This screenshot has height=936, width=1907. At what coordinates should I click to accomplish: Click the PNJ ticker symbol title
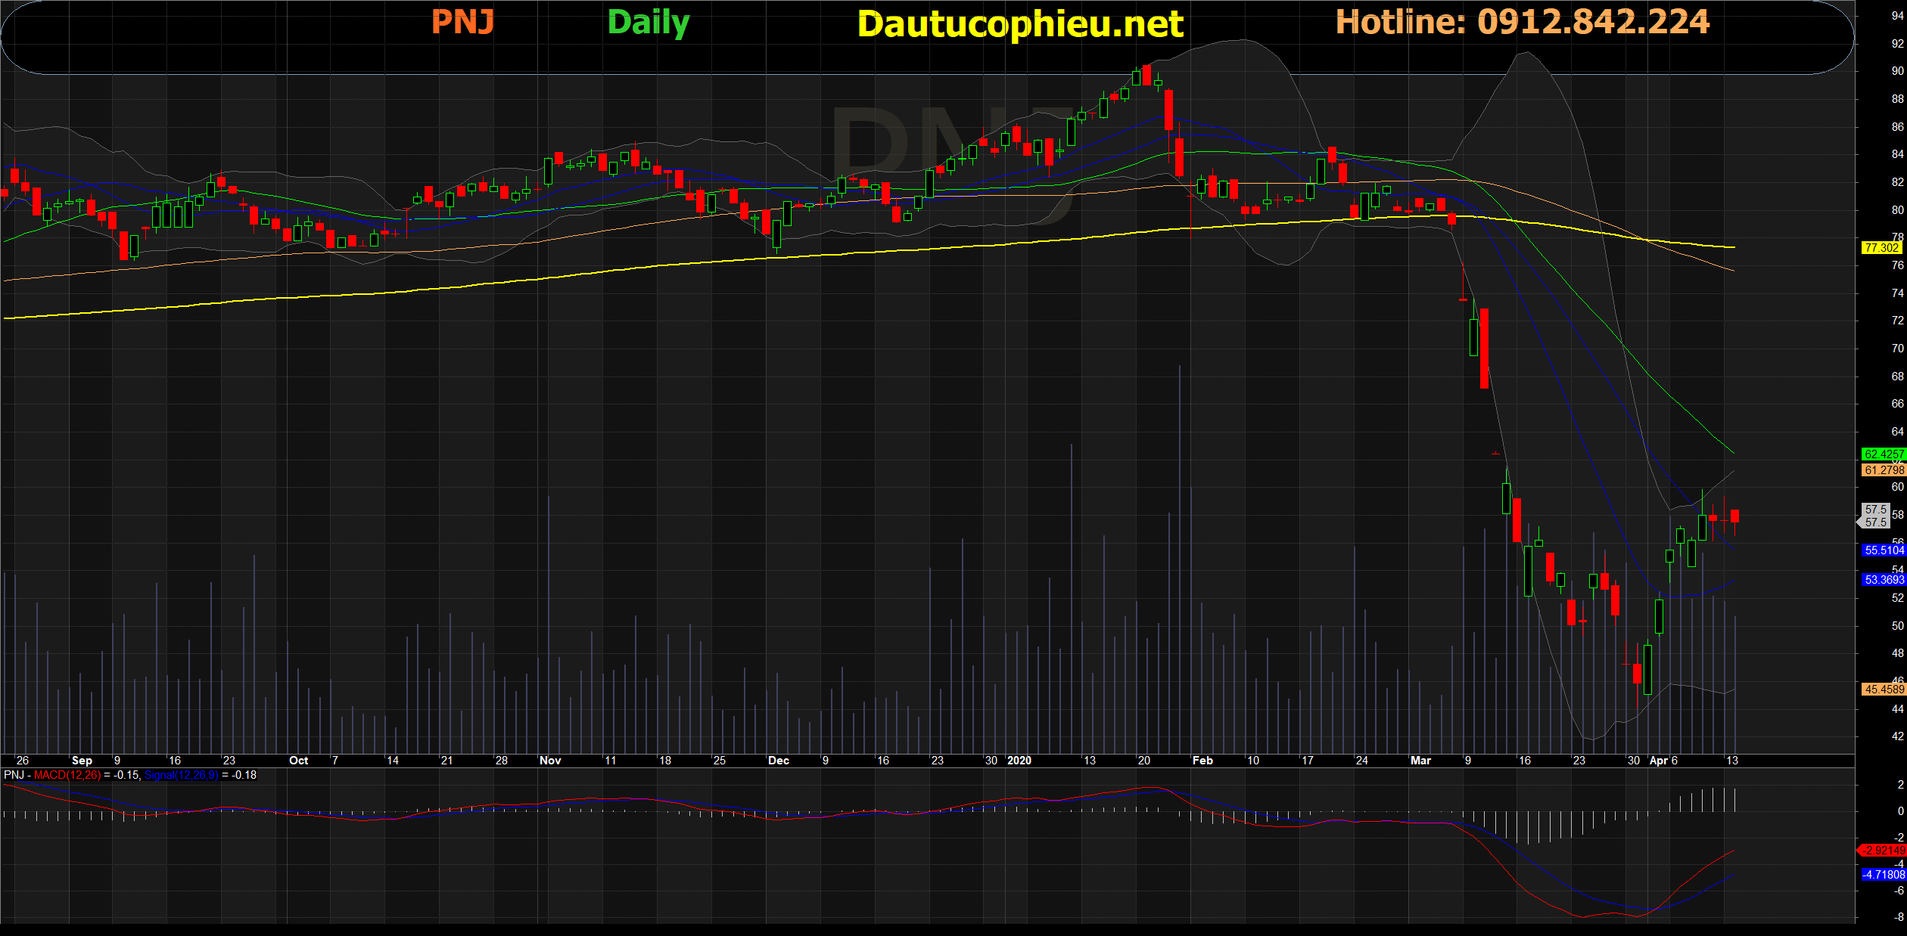click(462, 22)
